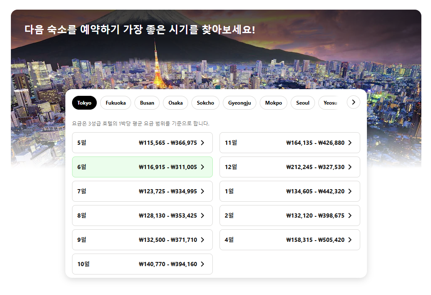Check the 2월 rate card
The height and width of the screenshot is (295, 431).
(290, 215)
